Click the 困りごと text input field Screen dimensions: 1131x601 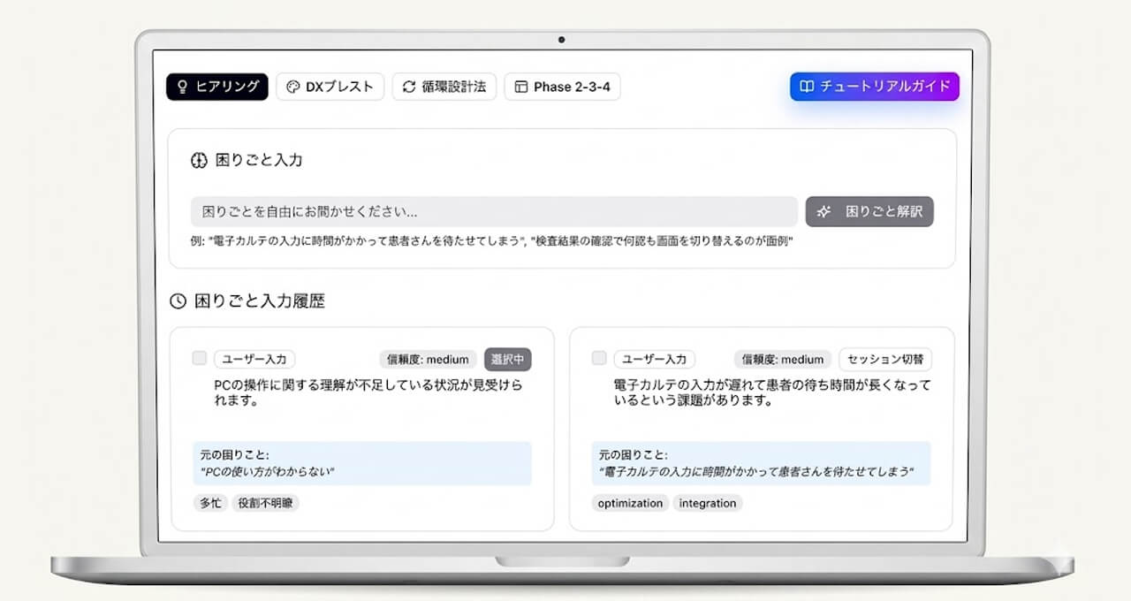[495, 211]
